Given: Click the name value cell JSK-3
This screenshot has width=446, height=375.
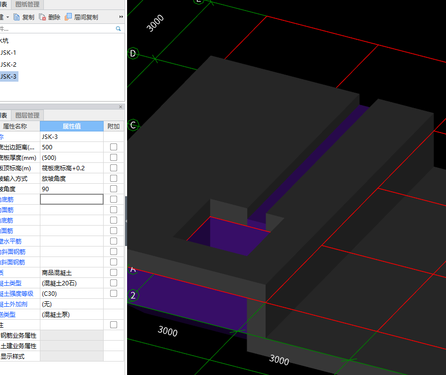Looking at the screenshot, I should tap(72, 137).
